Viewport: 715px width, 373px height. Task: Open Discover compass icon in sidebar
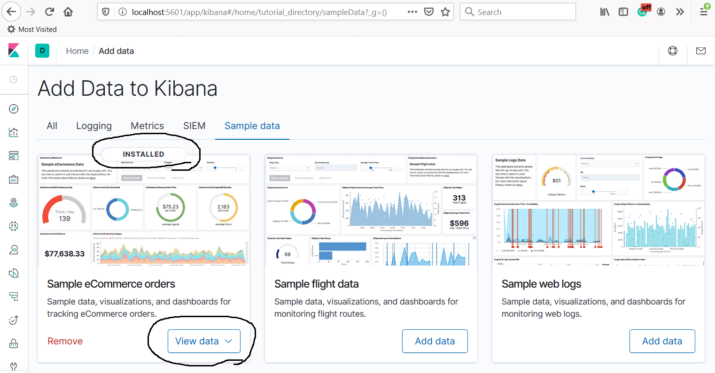14,109
